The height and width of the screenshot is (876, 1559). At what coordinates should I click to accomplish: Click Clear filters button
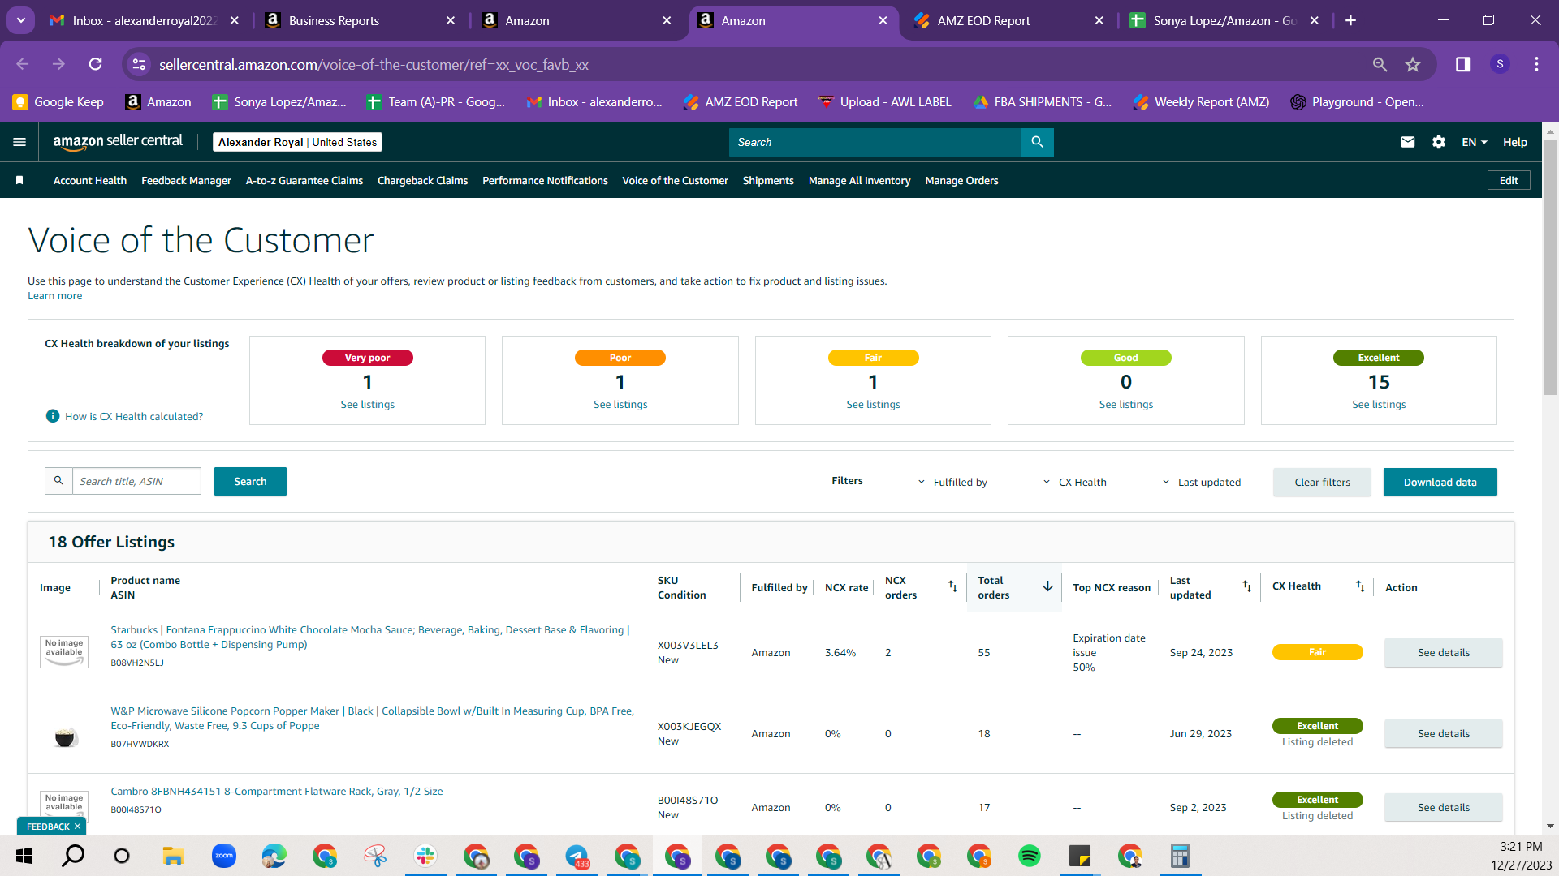coord(1322,482)
